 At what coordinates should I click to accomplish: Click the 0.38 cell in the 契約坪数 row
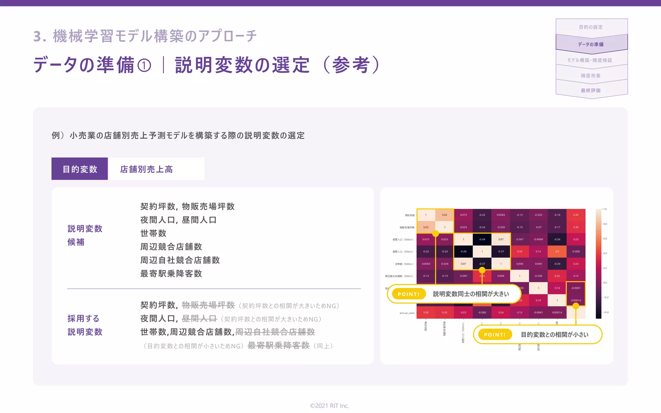pos(576,215)
